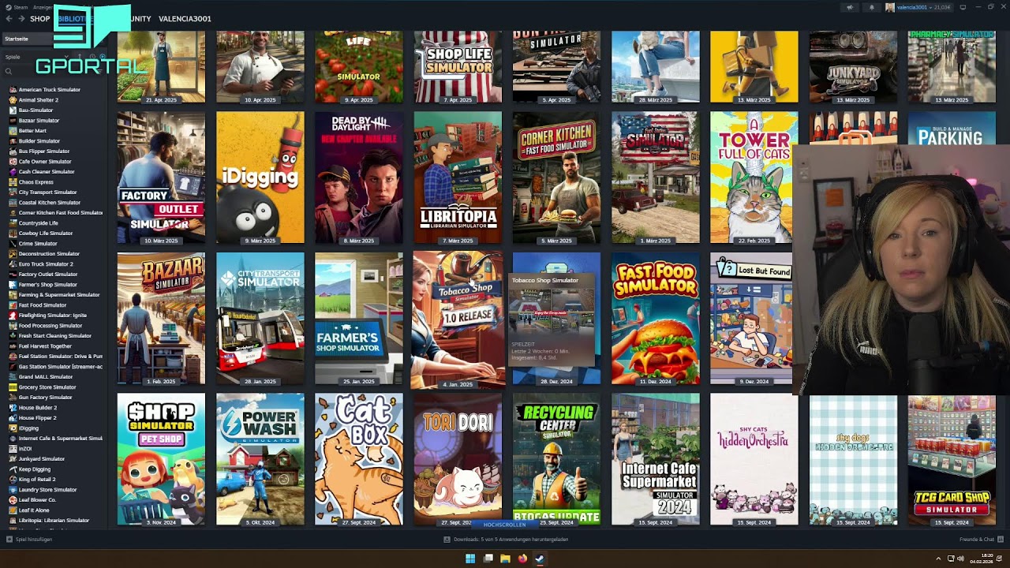Screen dimensions: 1010x568
Task: Open A Tower Full of Cats cover
Action: (x=754, y=177)
